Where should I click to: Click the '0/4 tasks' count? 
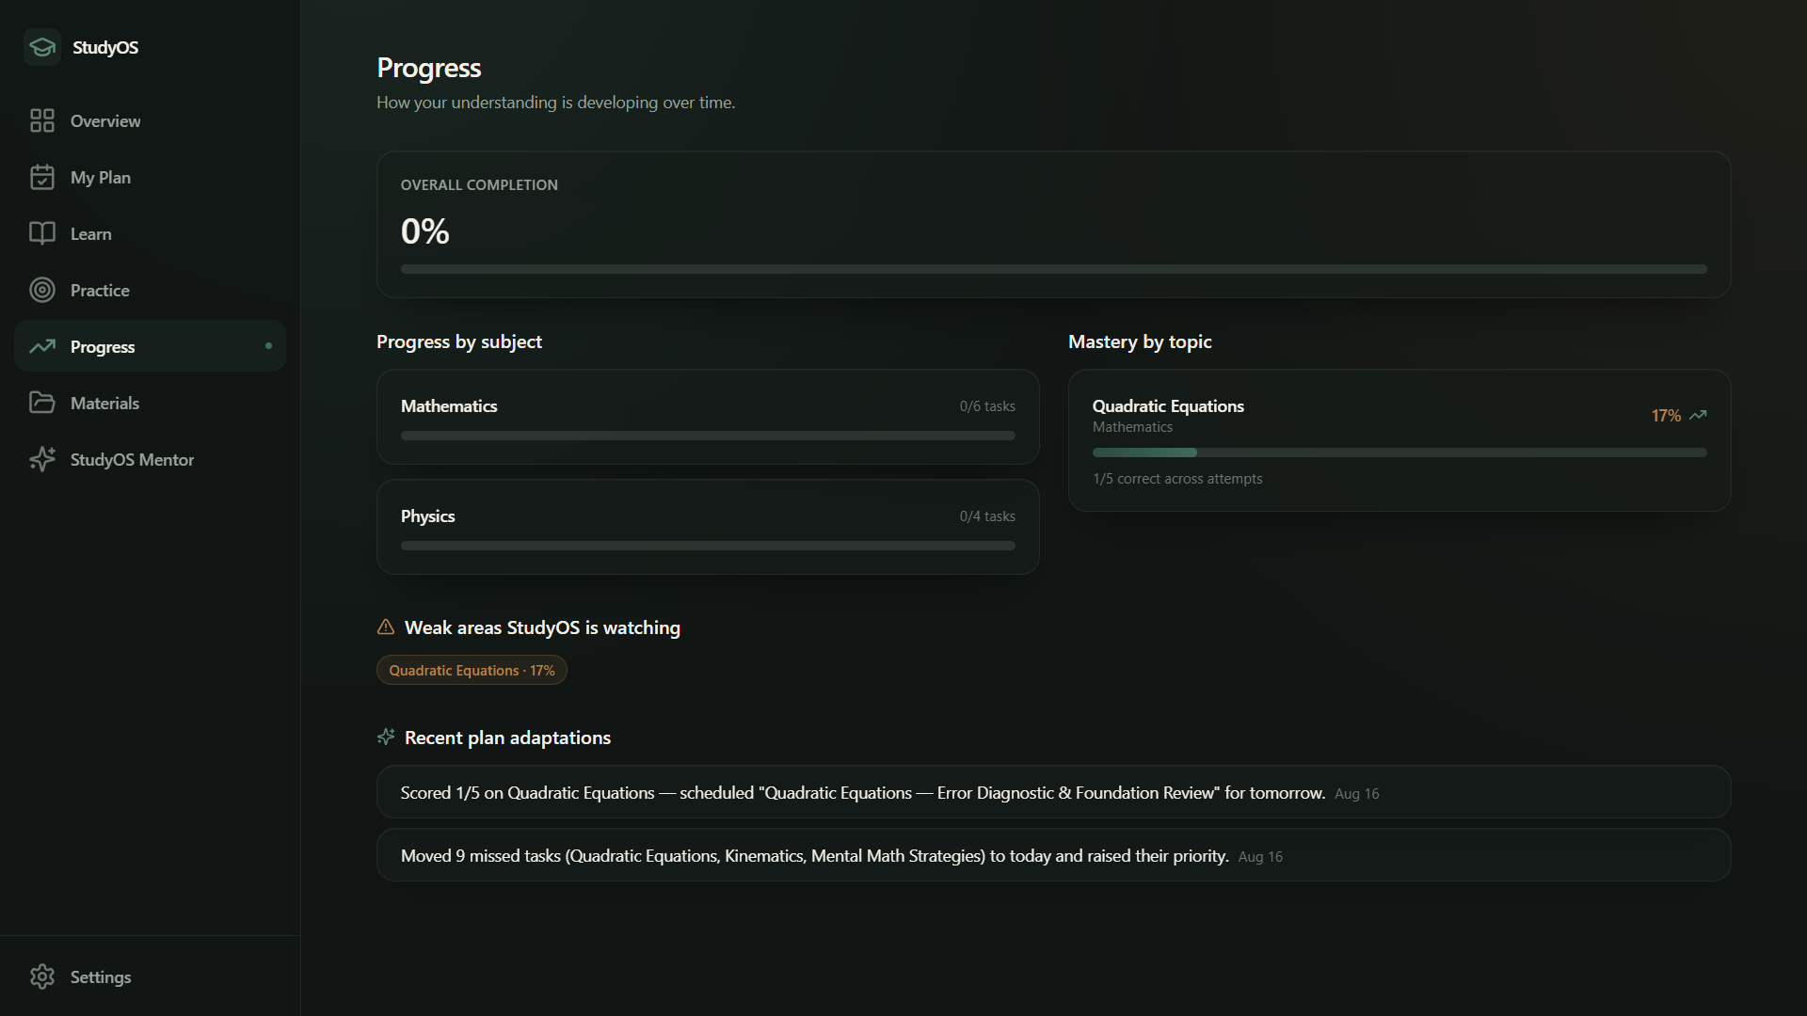(x=987, y=516)
